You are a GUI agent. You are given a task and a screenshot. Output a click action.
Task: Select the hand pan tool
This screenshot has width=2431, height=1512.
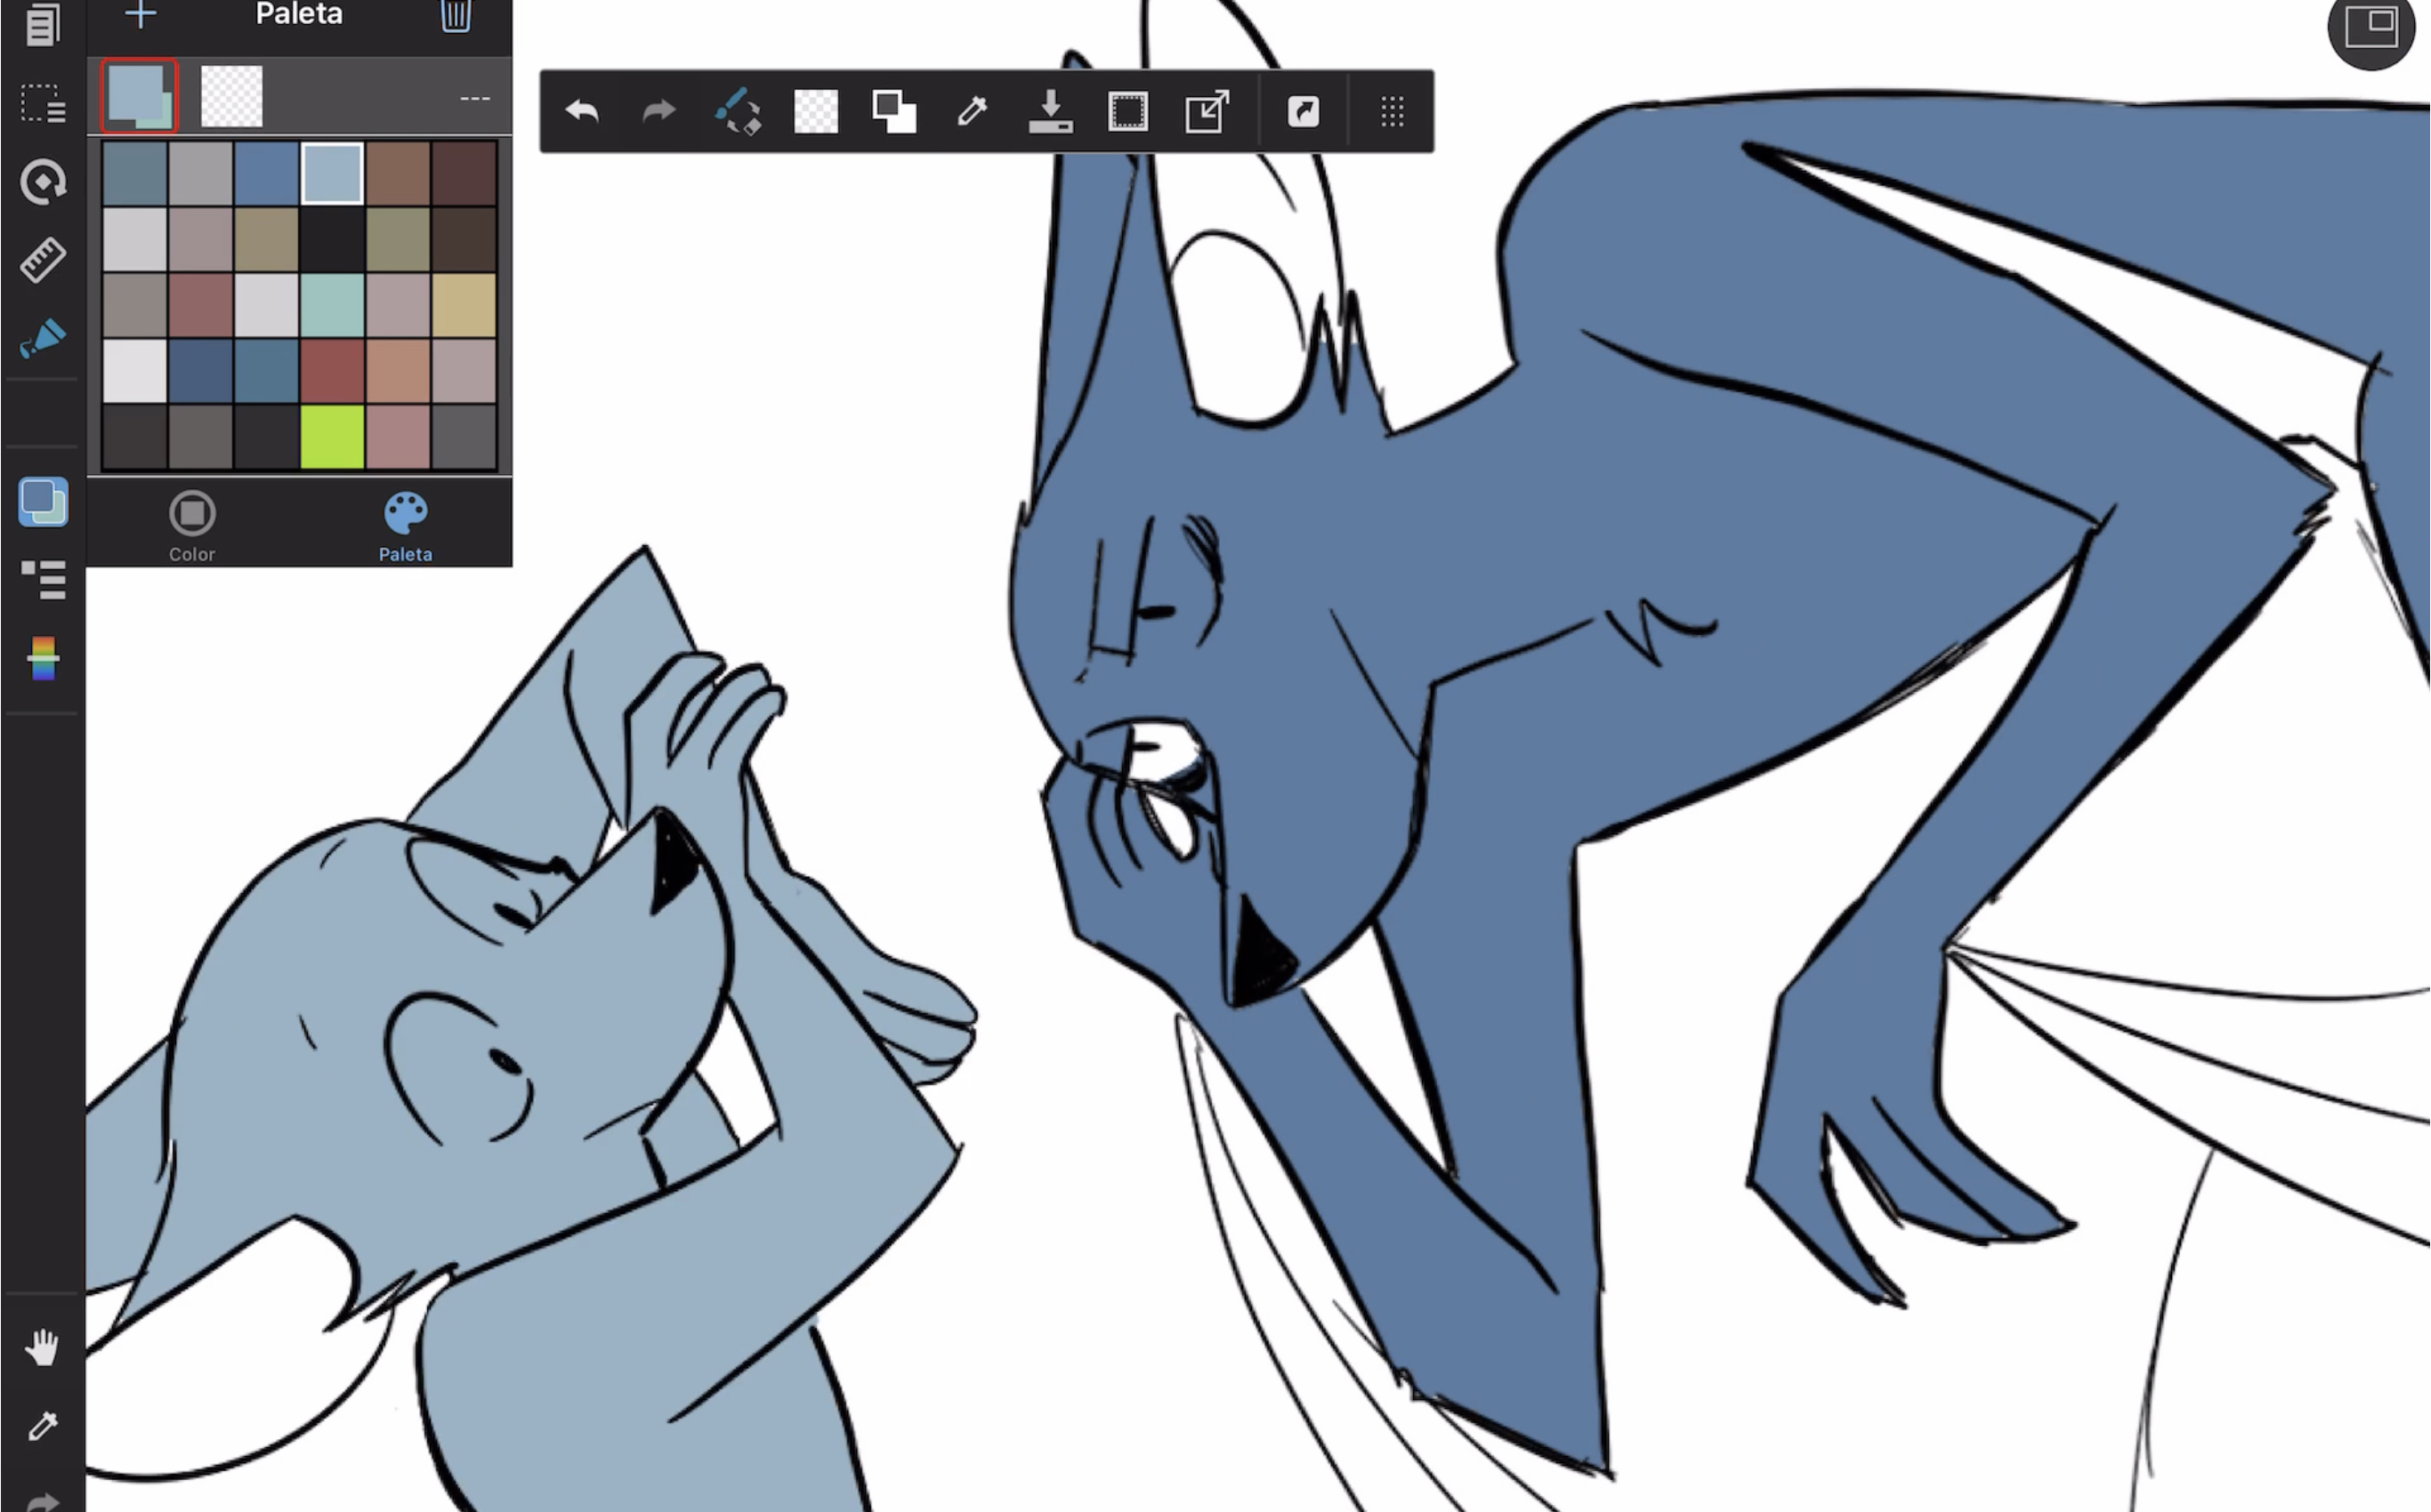(43, 1348)
